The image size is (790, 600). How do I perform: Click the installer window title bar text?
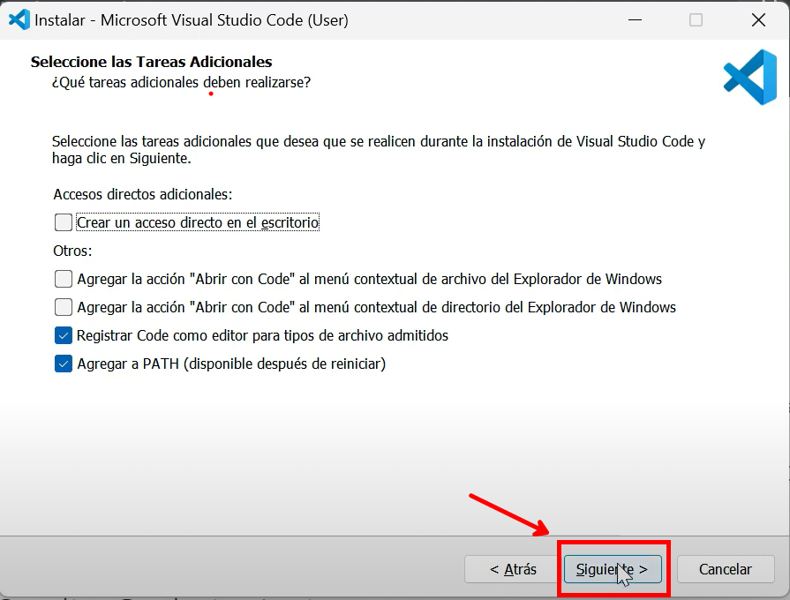tap(192, 20)
